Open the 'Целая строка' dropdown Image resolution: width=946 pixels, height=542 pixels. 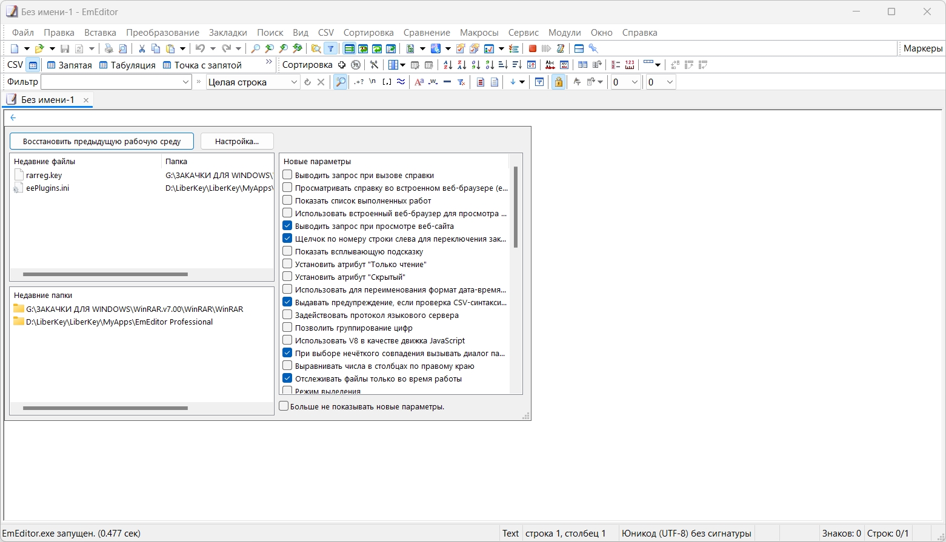[x=294, y=82]
